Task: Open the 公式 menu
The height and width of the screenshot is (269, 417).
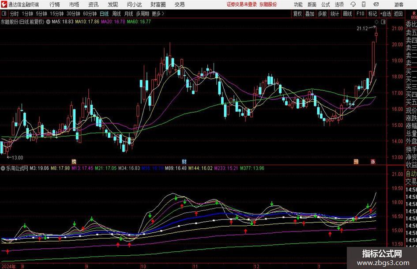Action: pyautogui.click(x=326, y=4)
